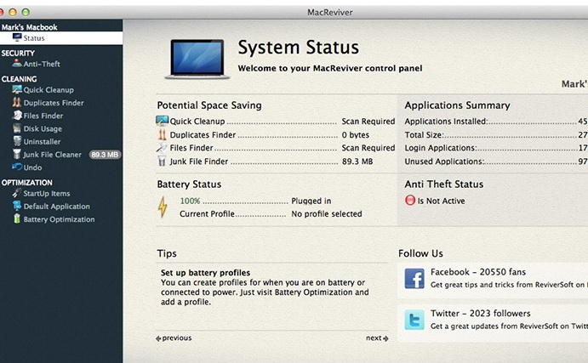Click the Junk File Cleaner sidebar icon
The height and width of the screenshot is (363, 588).
coord(17,154)
